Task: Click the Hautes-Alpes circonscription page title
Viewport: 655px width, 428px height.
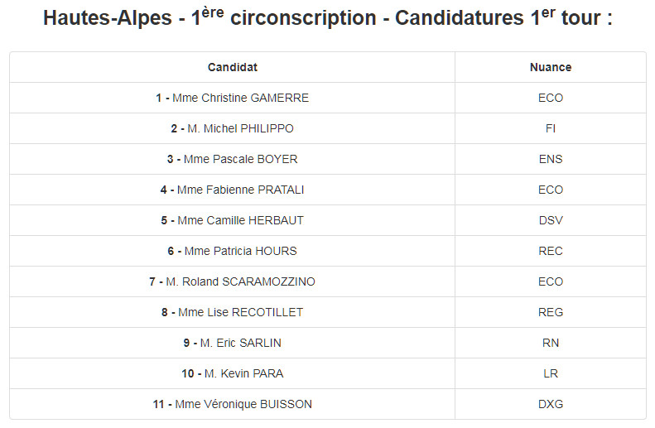Action: click(328, 18)
